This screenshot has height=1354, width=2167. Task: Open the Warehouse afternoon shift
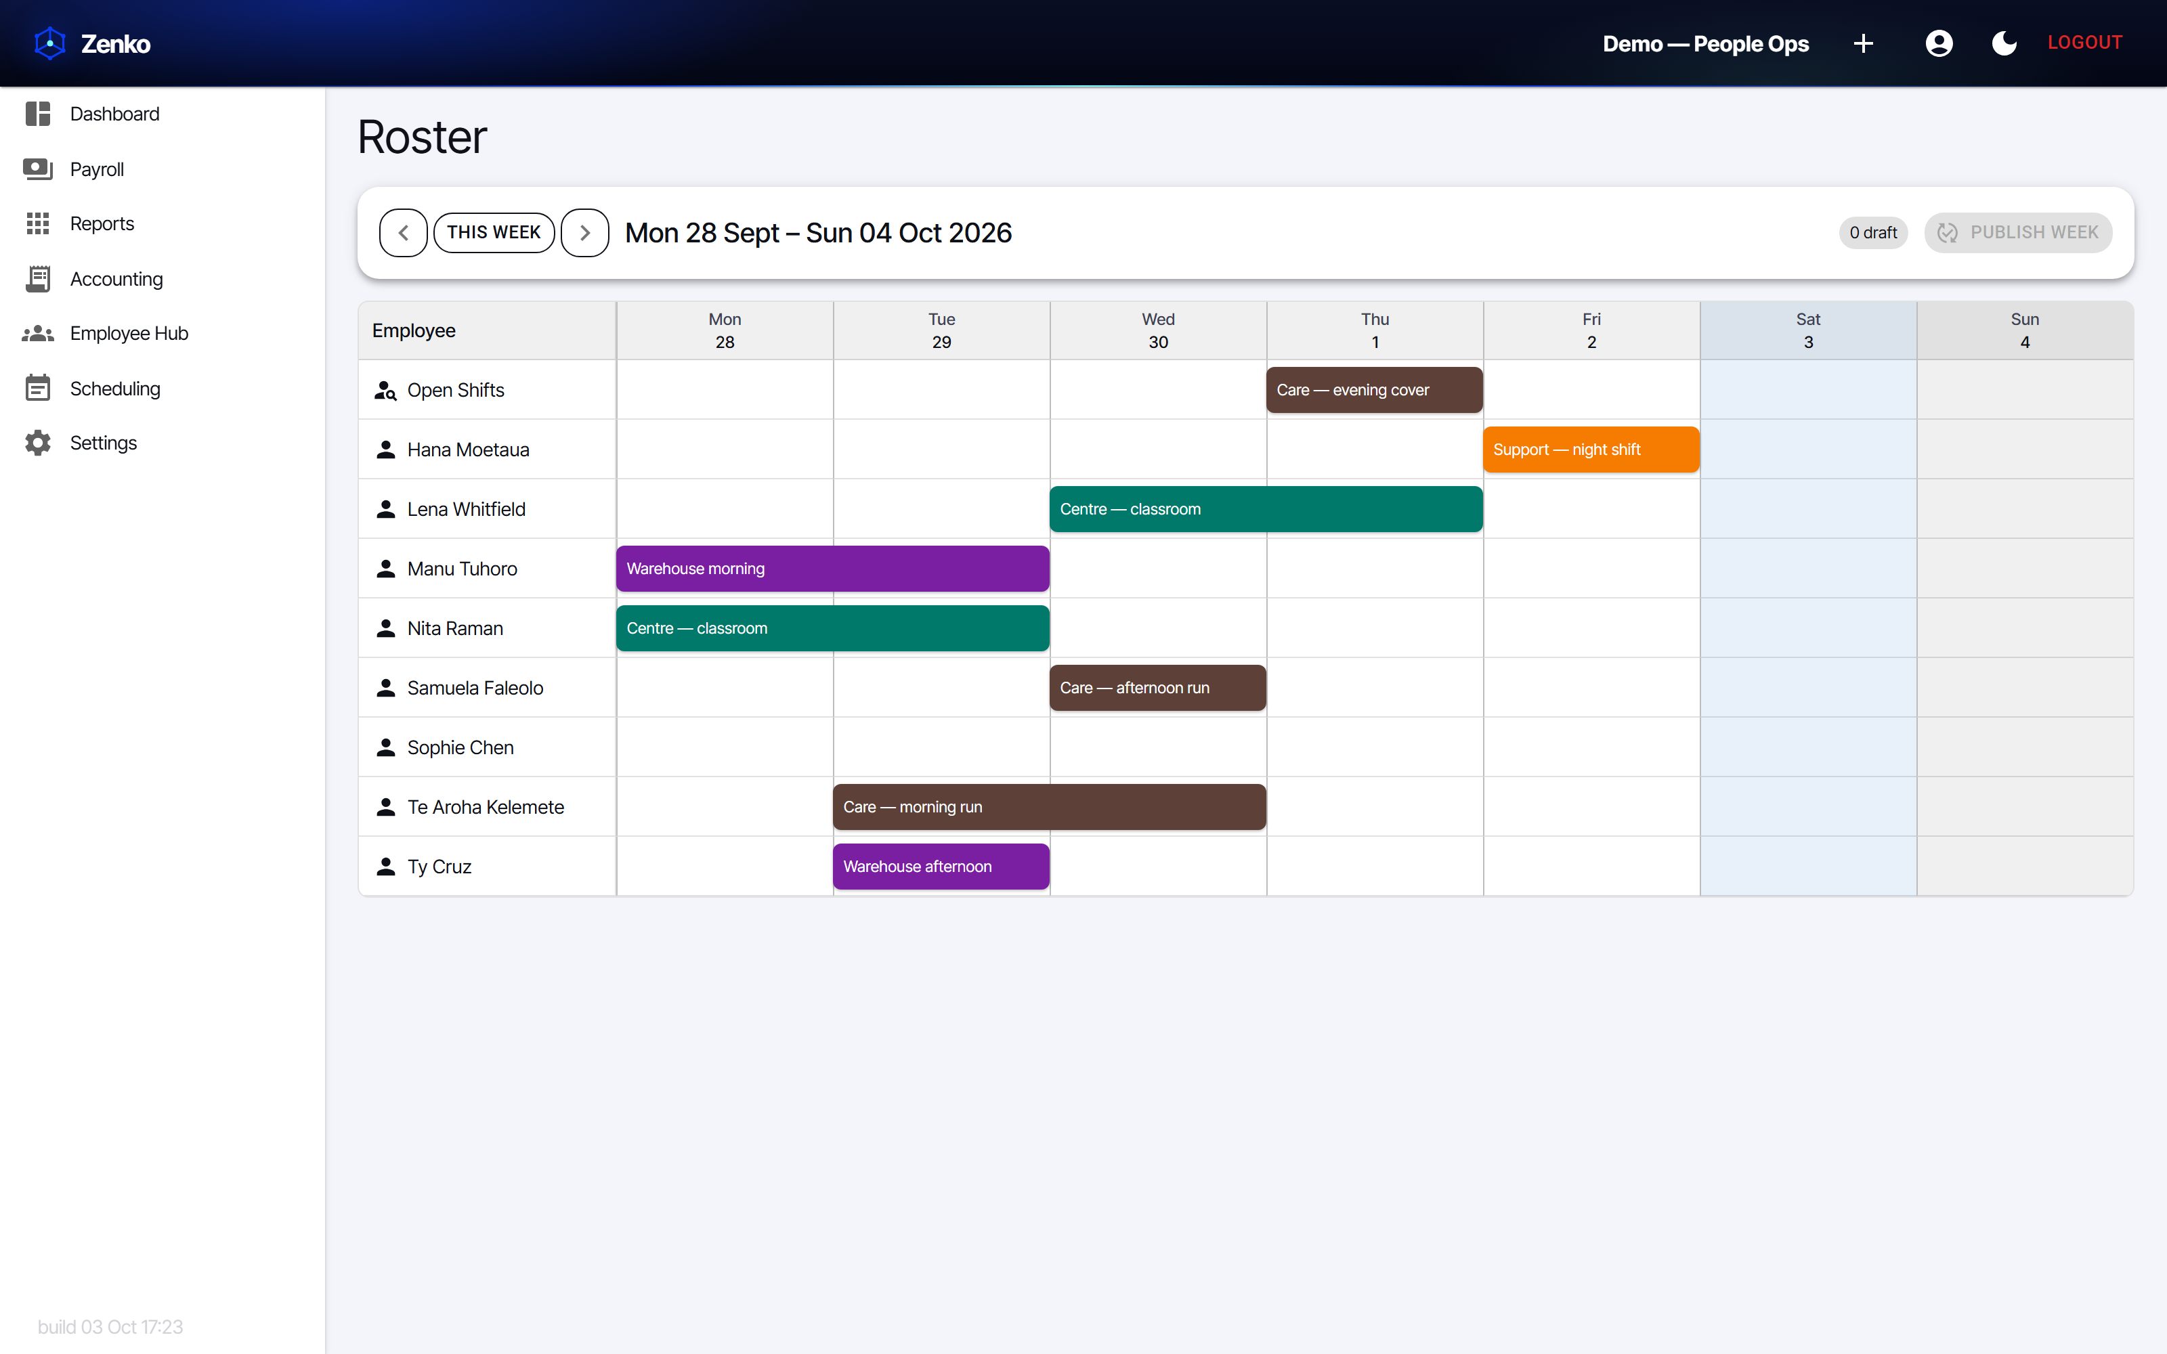click(941, 867)
